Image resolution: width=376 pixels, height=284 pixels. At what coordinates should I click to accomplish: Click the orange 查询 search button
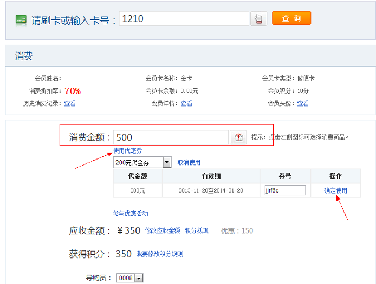[x=291, y=18]
